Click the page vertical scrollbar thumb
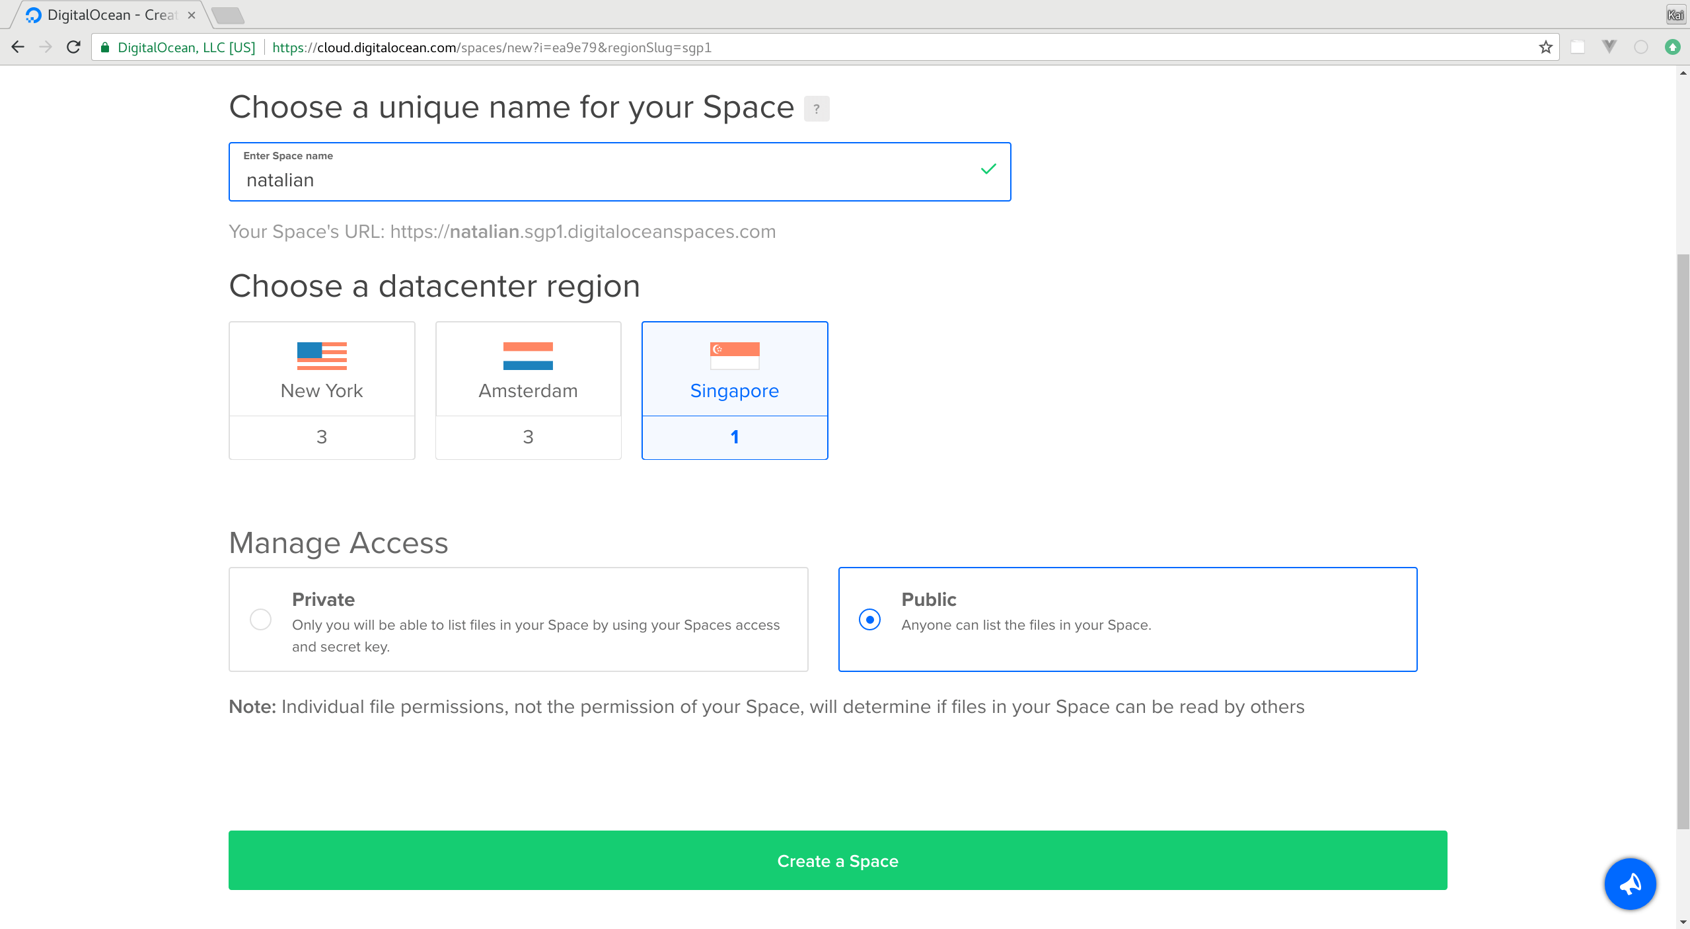 (1683, 542)
